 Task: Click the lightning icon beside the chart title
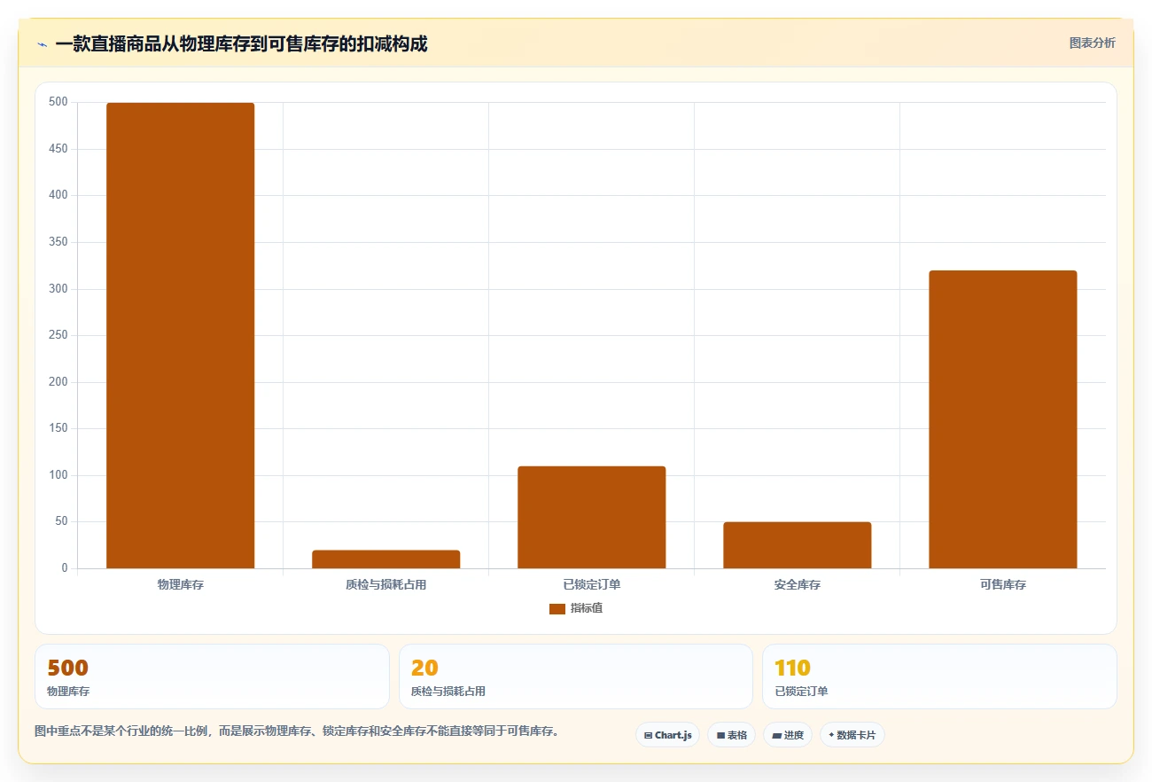point(42,44)
